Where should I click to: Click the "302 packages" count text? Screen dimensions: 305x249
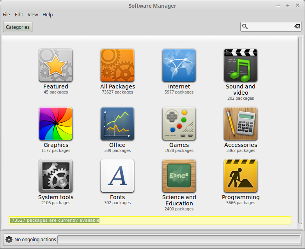(117, 203)
